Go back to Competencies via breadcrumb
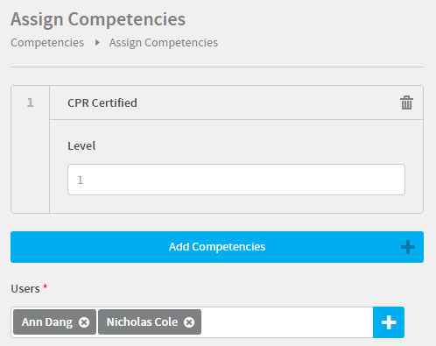 [47, 43]
